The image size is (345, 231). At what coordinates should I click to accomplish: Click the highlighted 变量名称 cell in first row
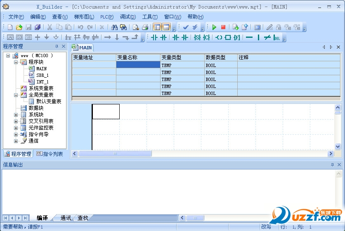(x=138, y=65)
